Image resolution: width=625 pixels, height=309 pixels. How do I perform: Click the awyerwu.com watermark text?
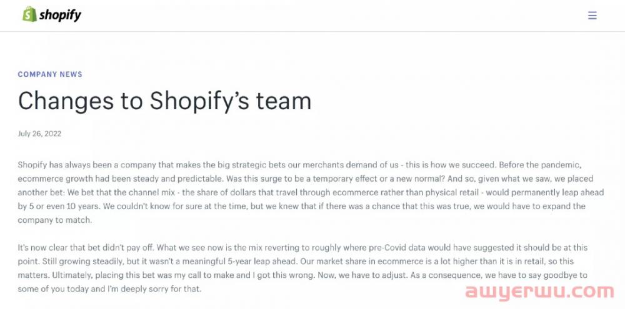coord(539,291)
